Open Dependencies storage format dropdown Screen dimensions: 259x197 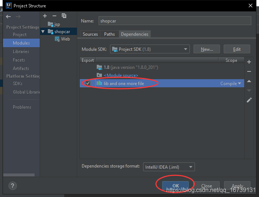(169, 167)
